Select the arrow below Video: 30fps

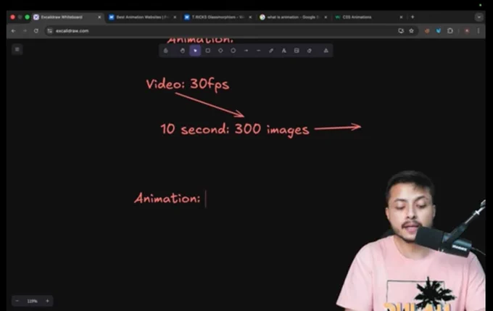[x=210, y=104]
